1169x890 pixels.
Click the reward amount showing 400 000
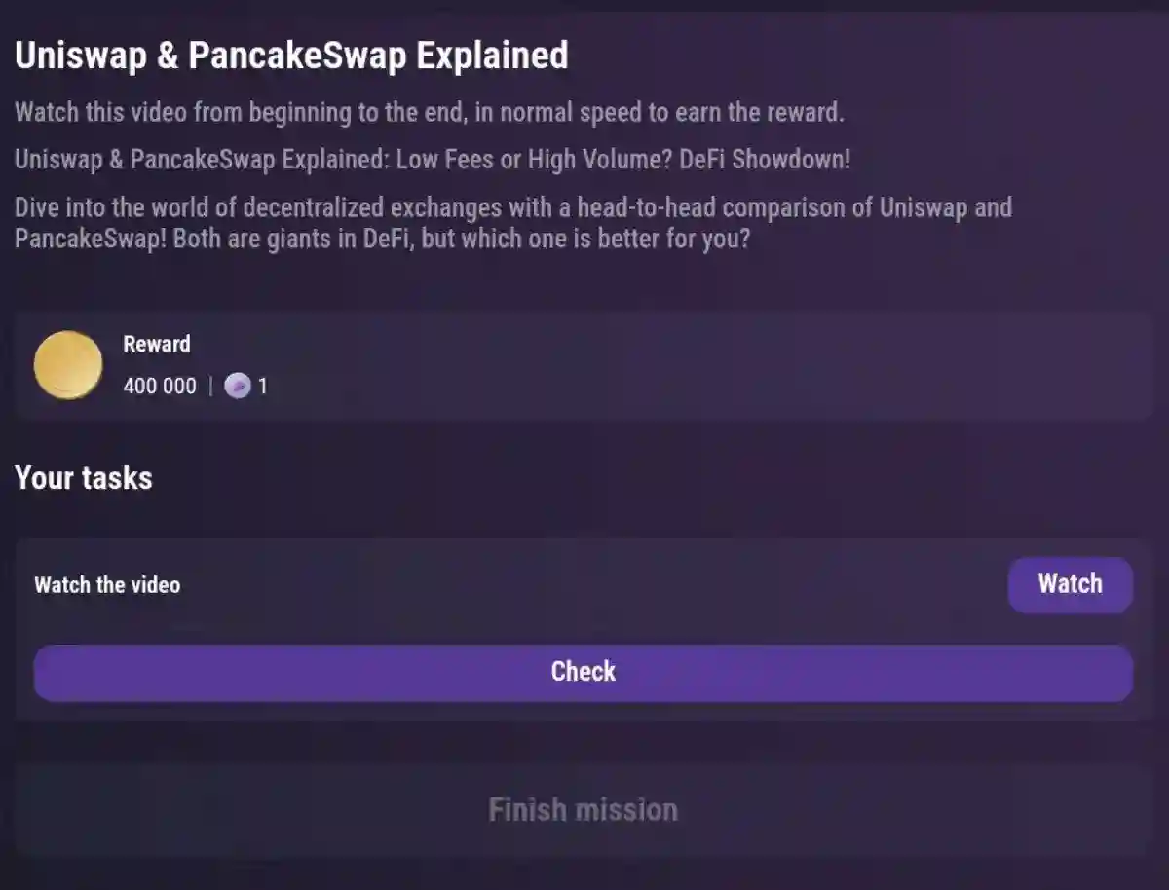[159, 386]
